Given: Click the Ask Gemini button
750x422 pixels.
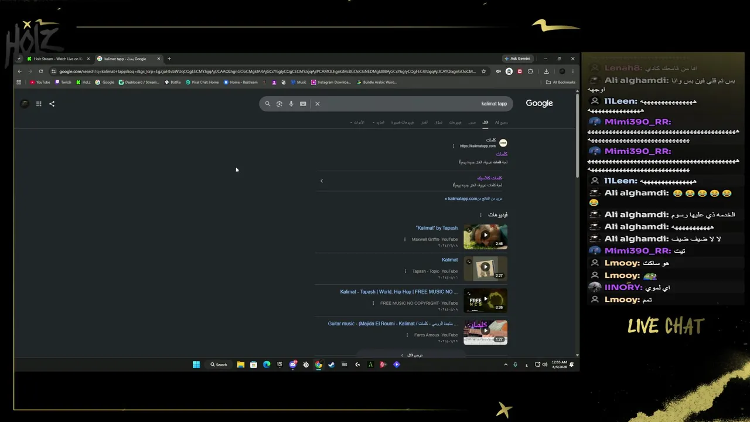Looking at the screenshot, I should 517,59.
